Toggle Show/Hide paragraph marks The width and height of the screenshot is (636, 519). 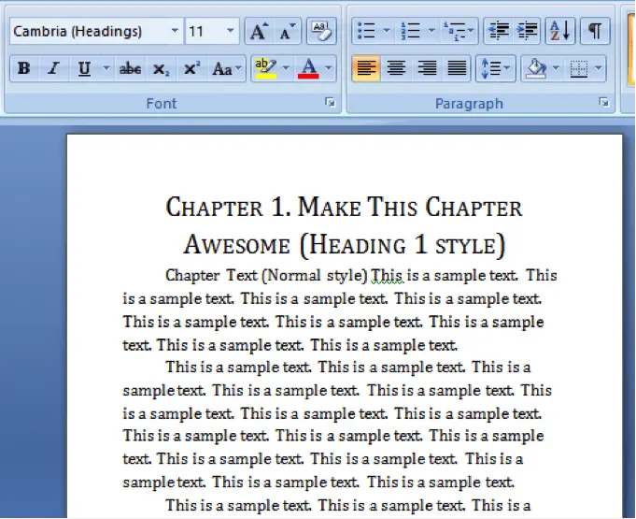tap(595, 31)
